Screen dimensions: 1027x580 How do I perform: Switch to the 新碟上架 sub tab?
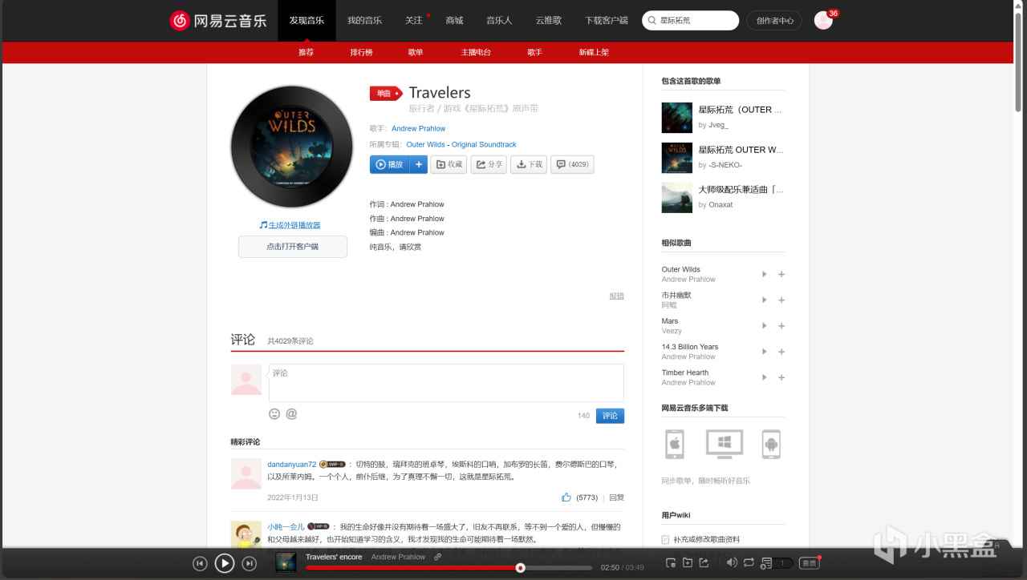click(x=594, y=52)
